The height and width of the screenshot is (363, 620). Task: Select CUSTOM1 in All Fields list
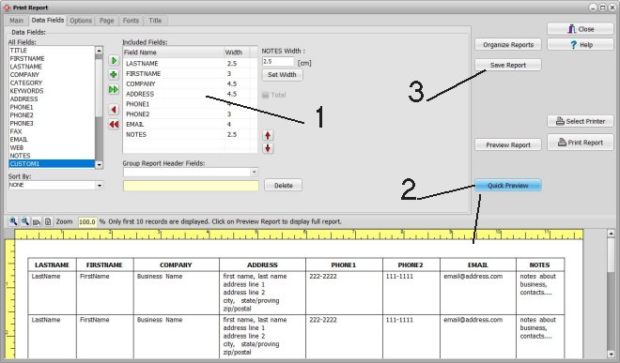[52, 163]
